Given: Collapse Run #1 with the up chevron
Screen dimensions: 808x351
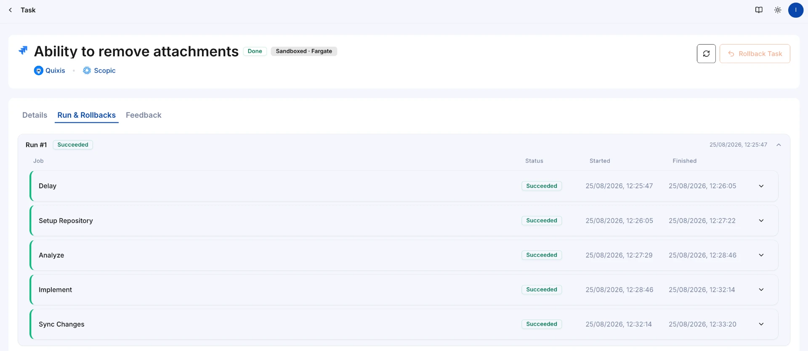Looking at the screenshot, I should (779, 145).
